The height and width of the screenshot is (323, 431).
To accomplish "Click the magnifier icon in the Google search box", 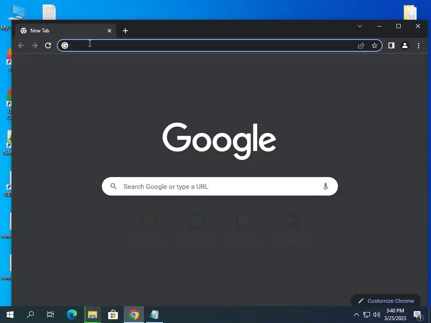I will click(114, 186).
